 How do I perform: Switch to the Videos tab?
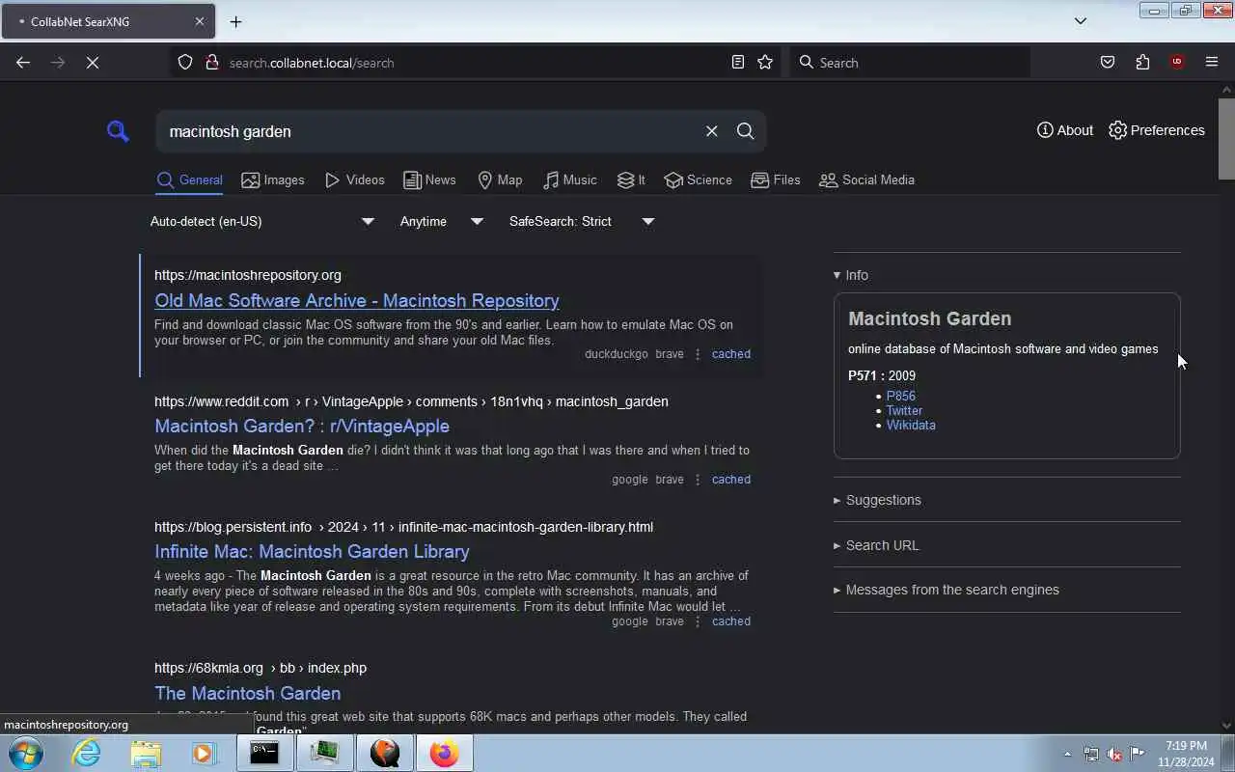pos(354,180)
